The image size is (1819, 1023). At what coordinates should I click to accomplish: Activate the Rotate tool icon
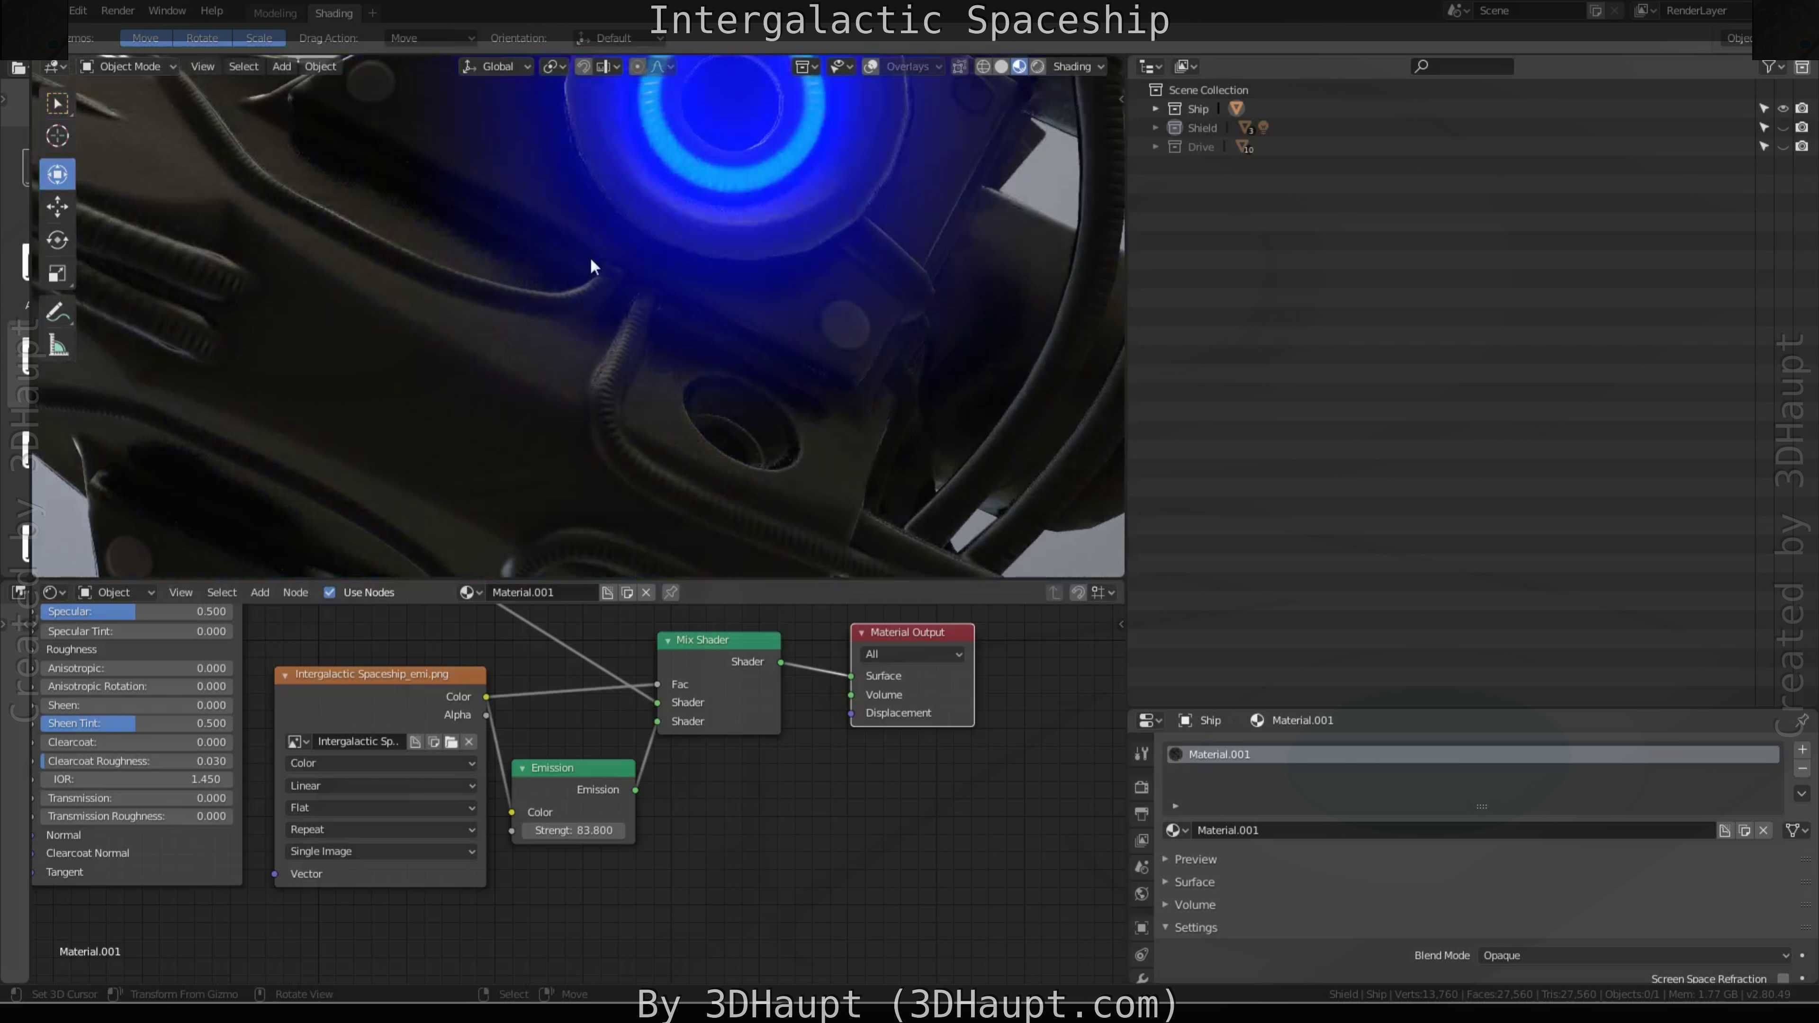pyautogui.click(x=57, y=240)
